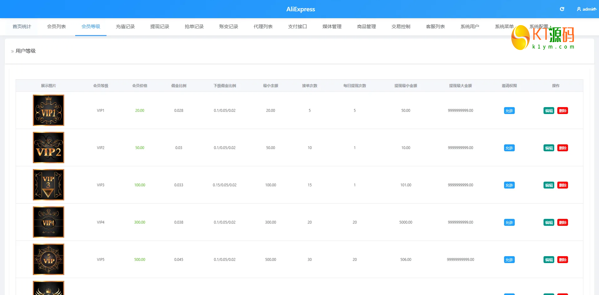Click the 99999999999.00 max withdrawal cell
The height and width of the screenshot is (295, 599).
[x=461, y=260]
